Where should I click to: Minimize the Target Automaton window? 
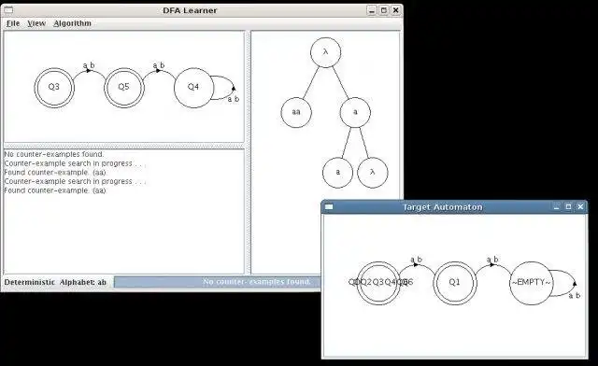pyautogui.click(x=557, y=206)
